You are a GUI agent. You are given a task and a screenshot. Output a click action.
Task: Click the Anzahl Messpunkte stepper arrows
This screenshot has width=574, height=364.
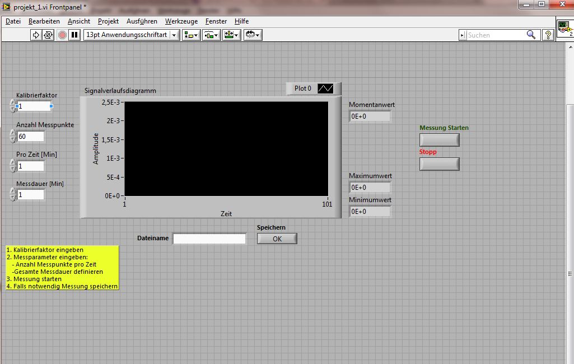pyautogui.click(x=13, y=136)
